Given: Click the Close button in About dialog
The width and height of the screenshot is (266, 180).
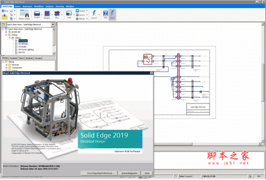Looking at the screenshot, I should click(x=147, y=173).
